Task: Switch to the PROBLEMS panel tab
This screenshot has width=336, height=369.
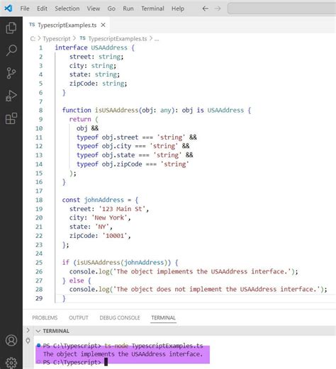Action: tap(45, 318)
